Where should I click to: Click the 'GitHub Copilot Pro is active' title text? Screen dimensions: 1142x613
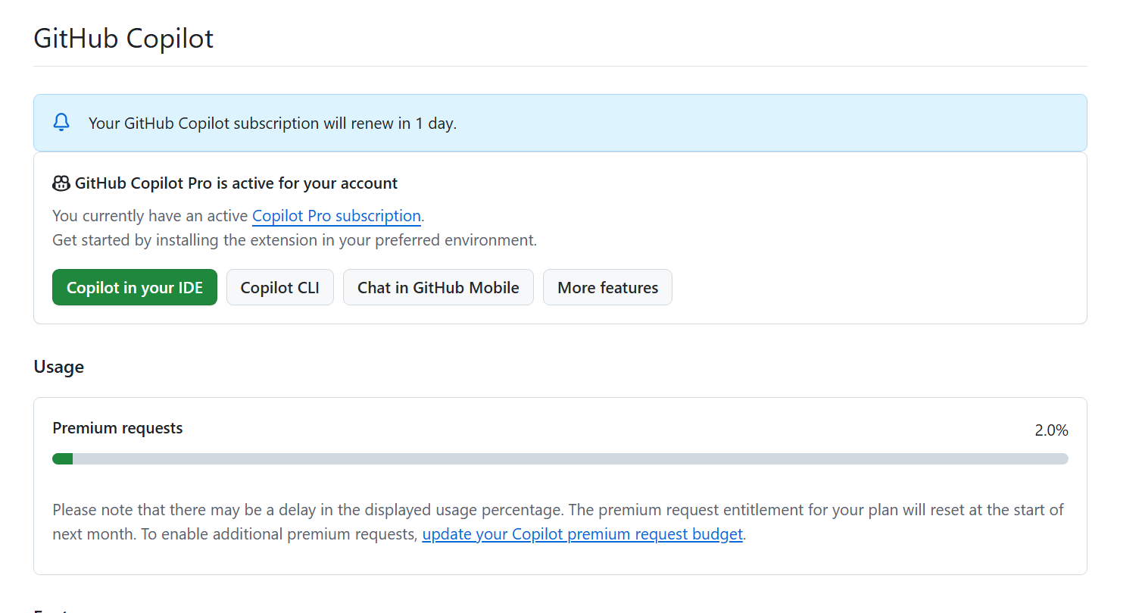pos(236,183)
